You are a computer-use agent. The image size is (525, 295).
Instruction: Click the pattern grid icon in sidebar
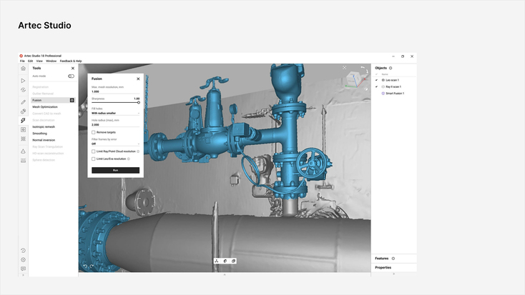(23, 139)
